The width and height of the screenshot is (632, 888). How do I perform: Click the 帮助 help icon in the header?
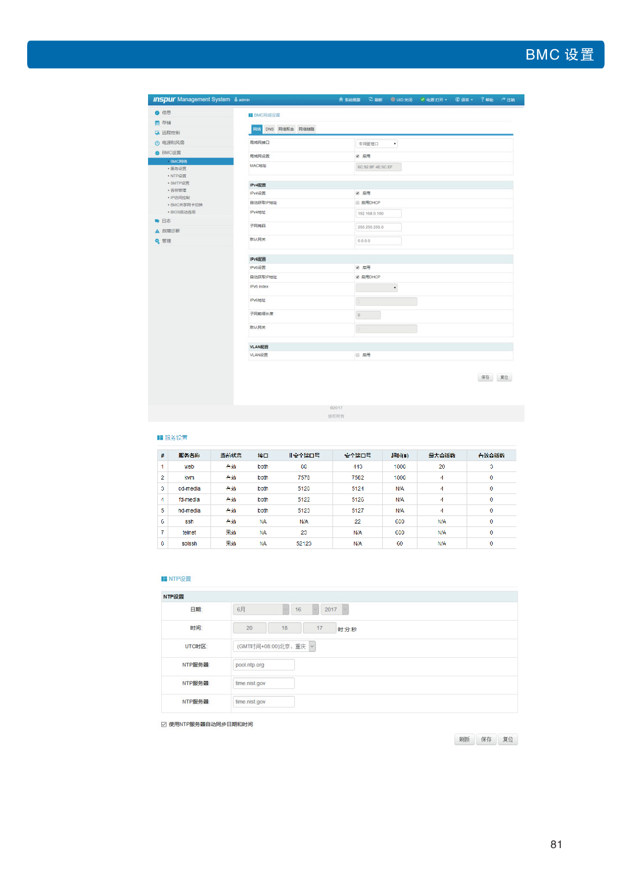point(482,100)
